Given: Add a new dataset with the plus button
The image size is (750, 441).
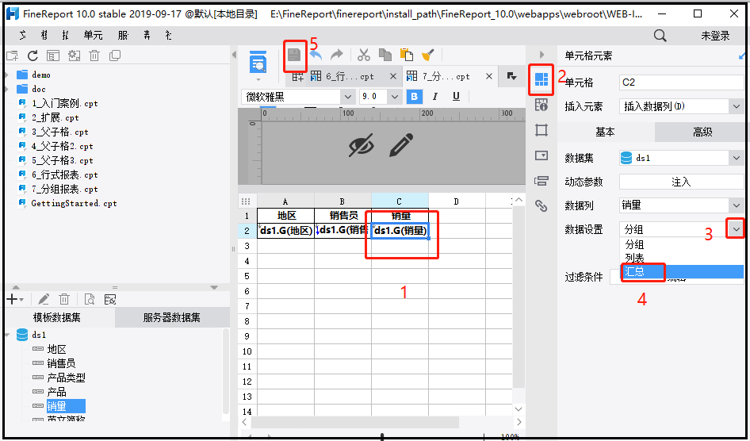Looking at the screenshot, I should tap(15, 300).
